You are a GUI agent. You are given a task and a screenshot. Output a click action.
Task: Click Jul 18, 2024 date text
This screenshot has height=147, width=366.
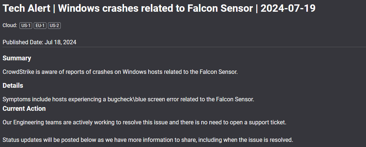tap(60, 42)
